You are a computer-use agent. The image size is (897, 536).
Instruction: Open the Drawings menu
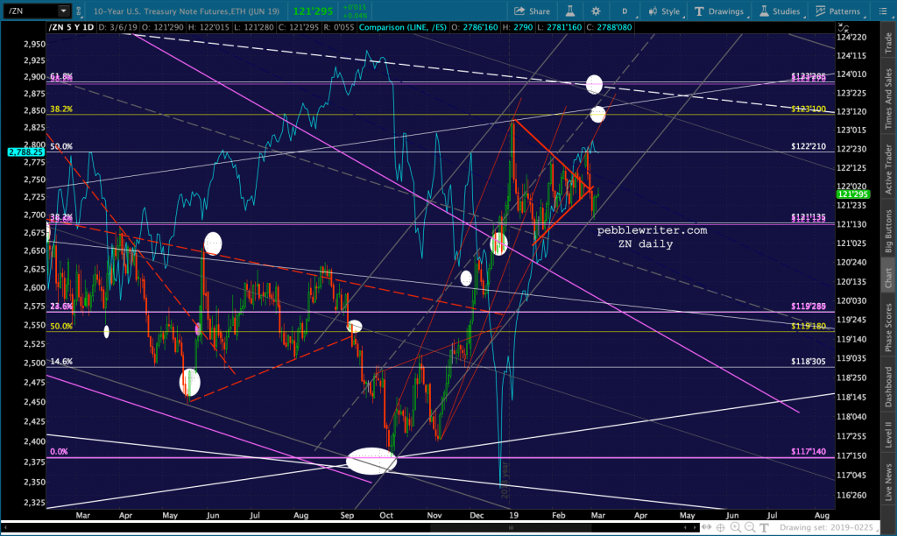click(720, 11)
